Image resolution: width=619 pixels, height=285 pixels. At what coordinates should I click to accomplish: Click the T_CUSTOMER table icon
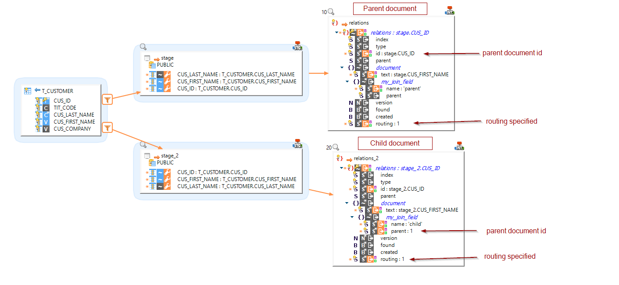click(x=28, y=91)
